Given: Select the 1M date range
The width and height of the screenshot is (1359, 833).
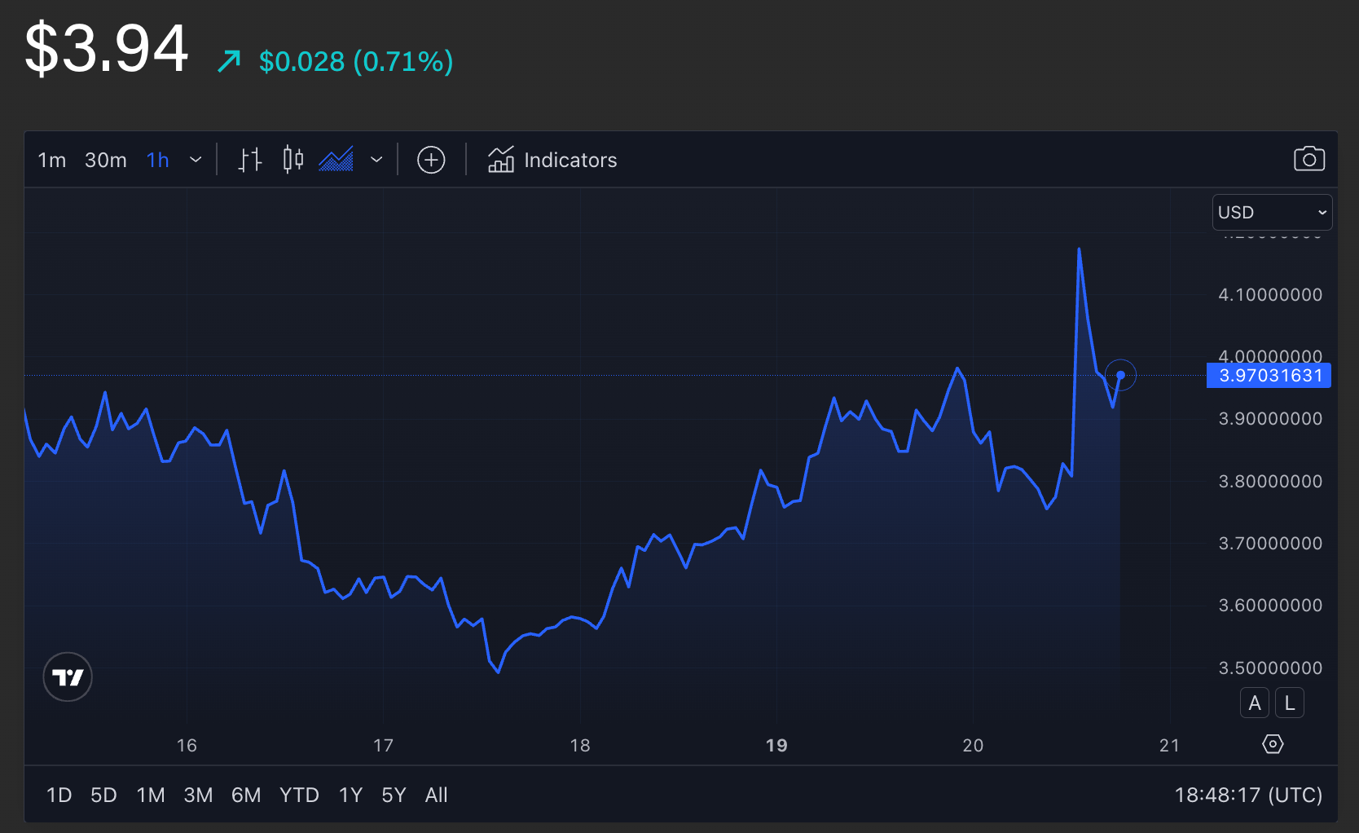Looking at the screenshot, I should tap(151, 795).
